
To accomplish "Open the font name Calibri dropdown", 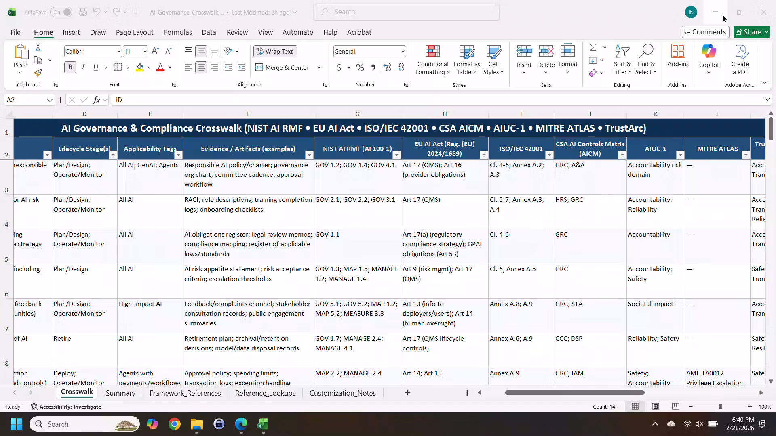I will [118, 51].
